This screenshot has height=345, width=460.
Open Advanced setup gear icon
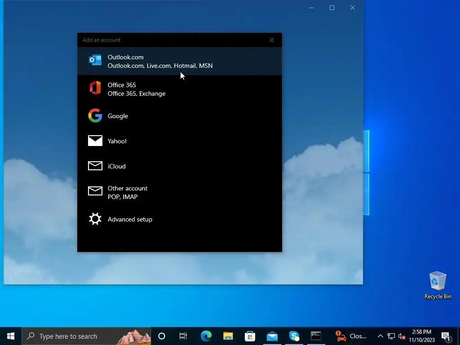click(x=95, y=219)
